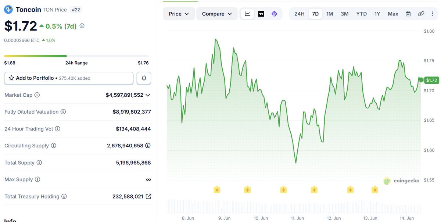The image size is (441, 222).
Task: Click the 232,588,021 treasury holding value
Action: coord(128,196)
